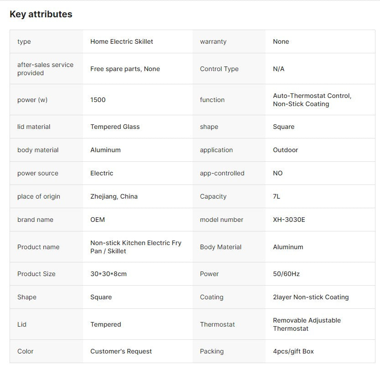Click the Outdoor application value

[x=286, y=150]
